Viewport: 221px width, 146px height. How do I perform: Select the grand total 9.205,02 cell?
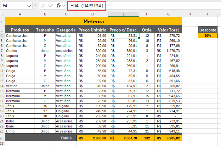(168, 138)
